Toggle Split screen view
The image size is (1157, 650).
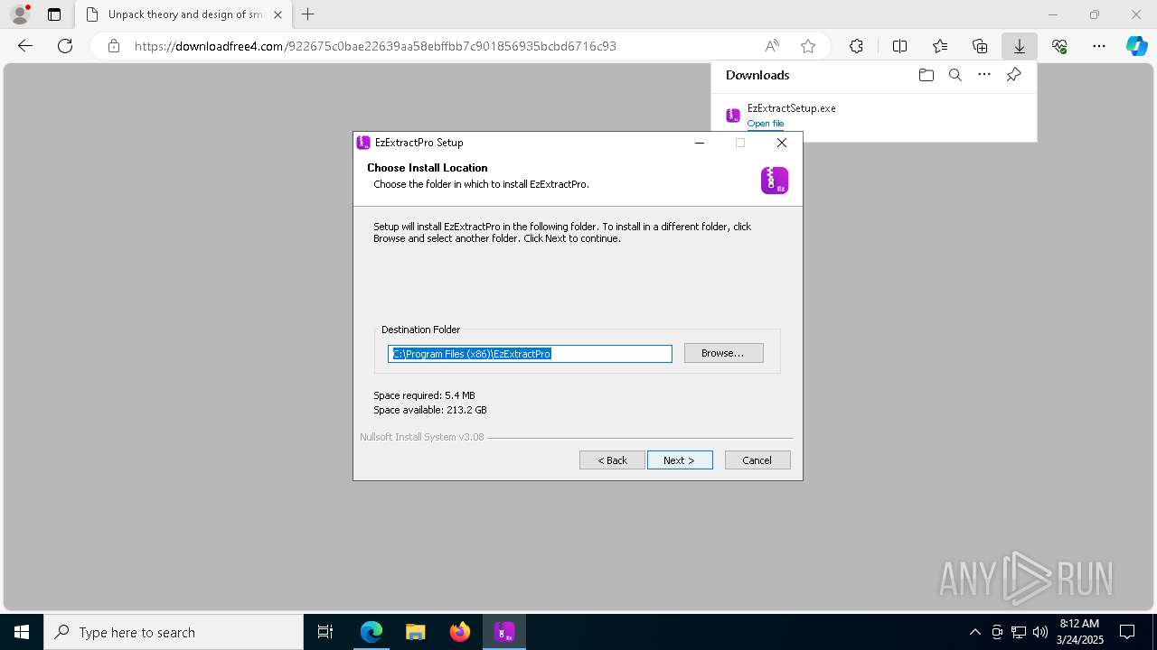point(899,46)
